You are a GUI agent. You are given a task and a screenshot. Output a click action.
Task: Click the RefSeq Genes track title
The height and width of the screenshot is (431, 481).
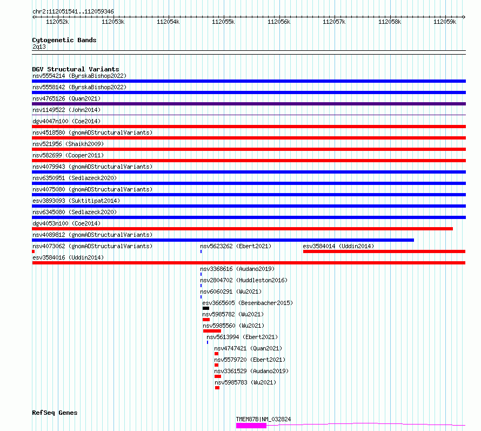(x=55, y=413)
